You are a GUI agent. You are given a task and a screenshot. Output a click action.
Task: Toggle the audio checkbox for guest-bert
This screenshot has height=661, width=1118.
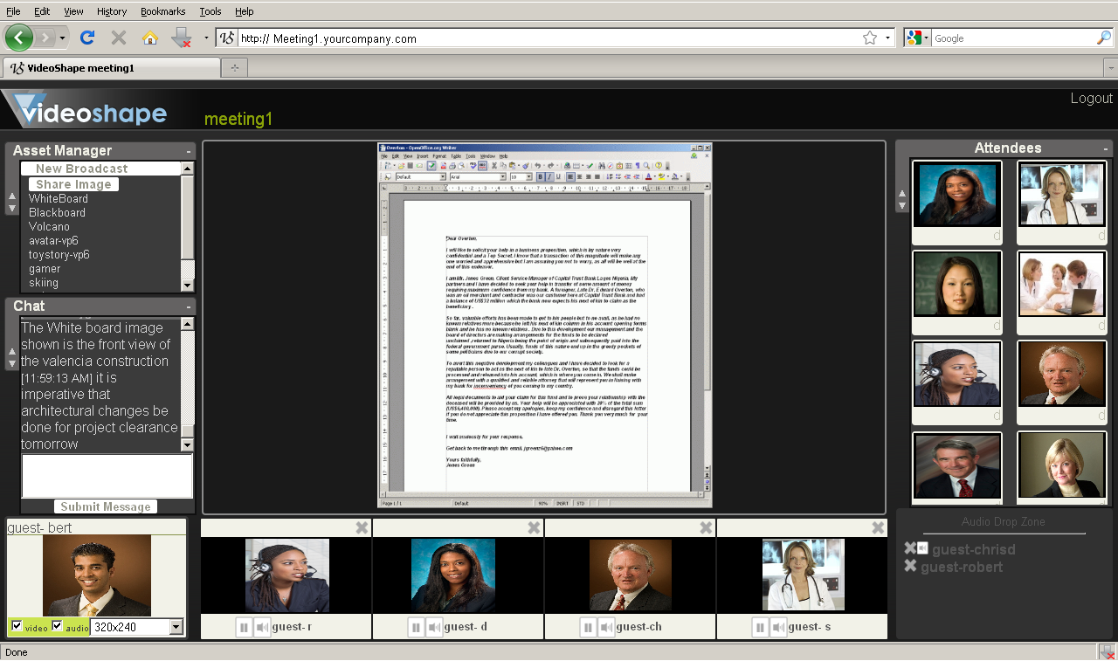click(x=58, y=626)
